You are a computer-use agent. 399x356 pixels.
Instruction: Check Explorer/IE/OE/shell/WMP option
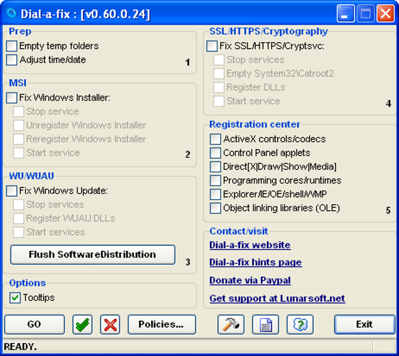click(215, 194)
